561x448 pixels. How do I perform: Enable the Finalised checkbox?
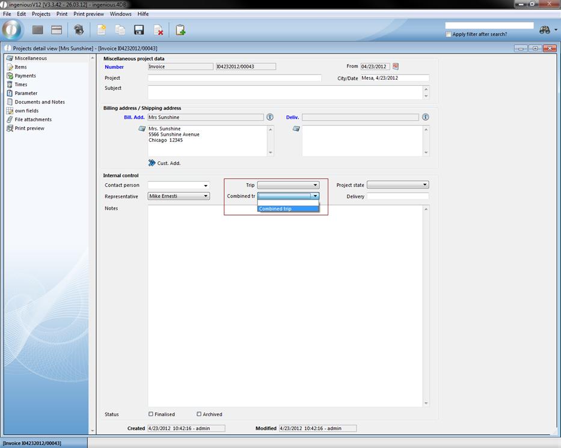151,414
